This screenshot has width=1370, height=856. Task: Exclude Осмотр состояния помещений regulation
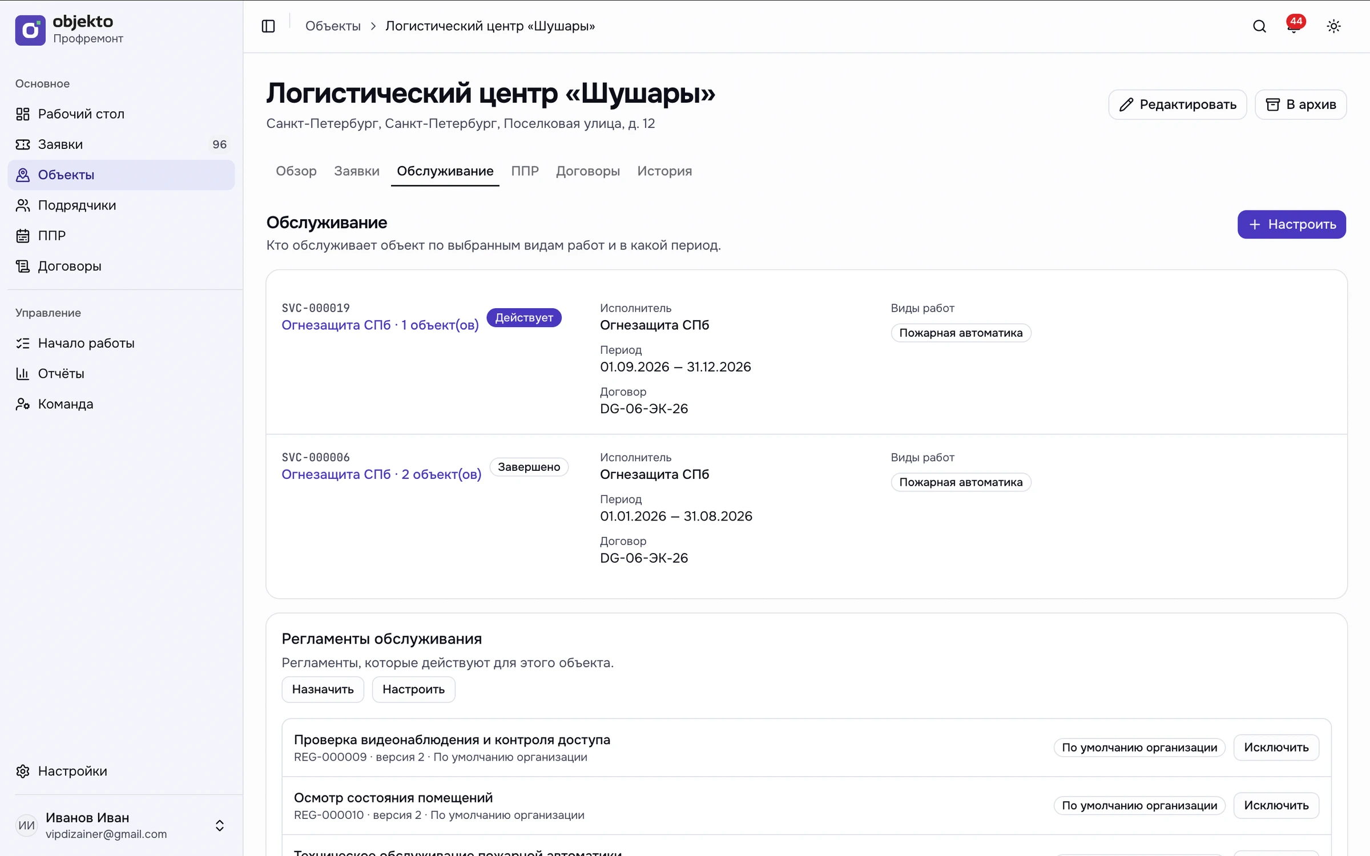pyautogui.click(x=1276, y=806)
